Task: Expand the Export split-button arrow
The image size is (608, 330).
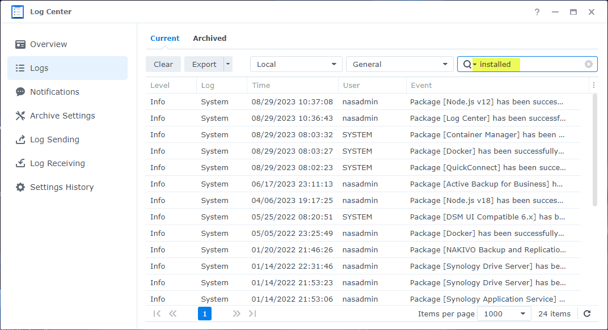Action: (228, 64)
